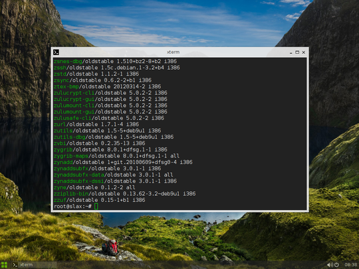This screenshot has height=269, width=359.
Task: Select the zurl package line
Action: [x=96, y=124]
